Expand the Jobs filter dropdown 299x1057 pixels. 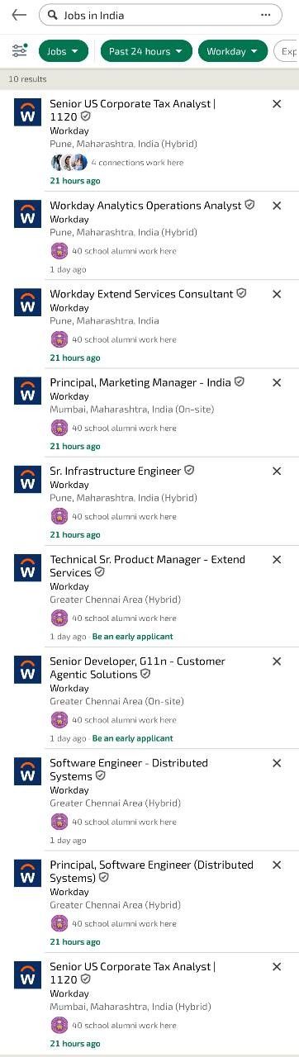tap(64, 51)
